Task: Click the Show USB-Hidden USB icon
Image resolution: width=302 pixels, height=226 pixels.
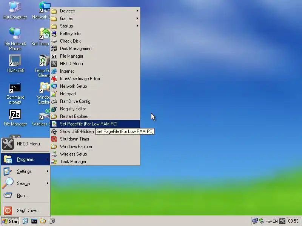Action: tap(54, 131)
